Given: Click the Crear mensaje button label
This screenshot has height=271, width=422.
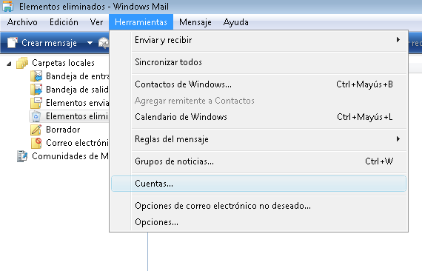Looking at the screenshot, I should point(49,43).
